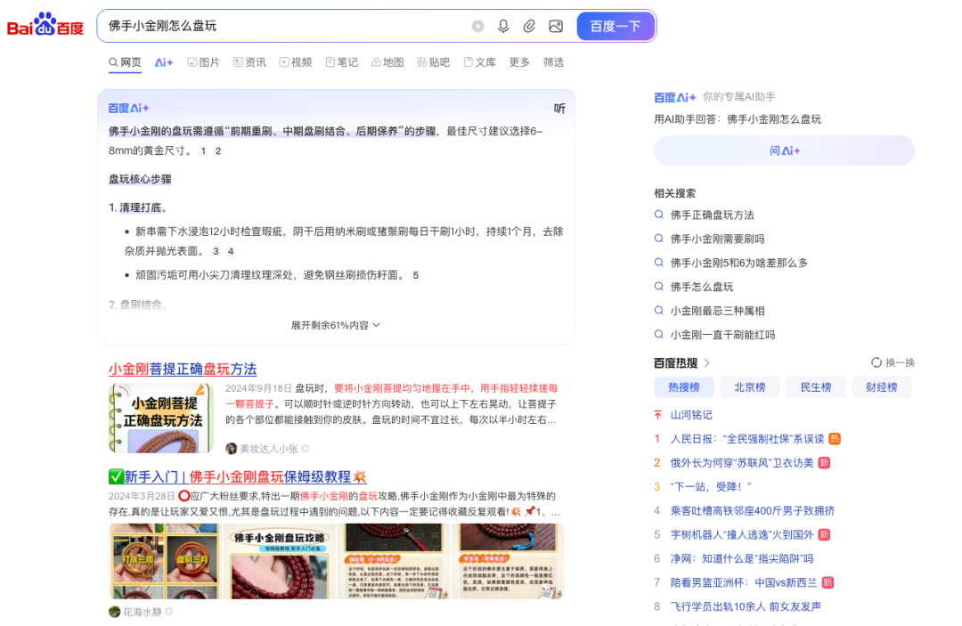This screenshot has height=626, width=962.
Task: Open image search camera icon
Action: (x=556, y=26)
